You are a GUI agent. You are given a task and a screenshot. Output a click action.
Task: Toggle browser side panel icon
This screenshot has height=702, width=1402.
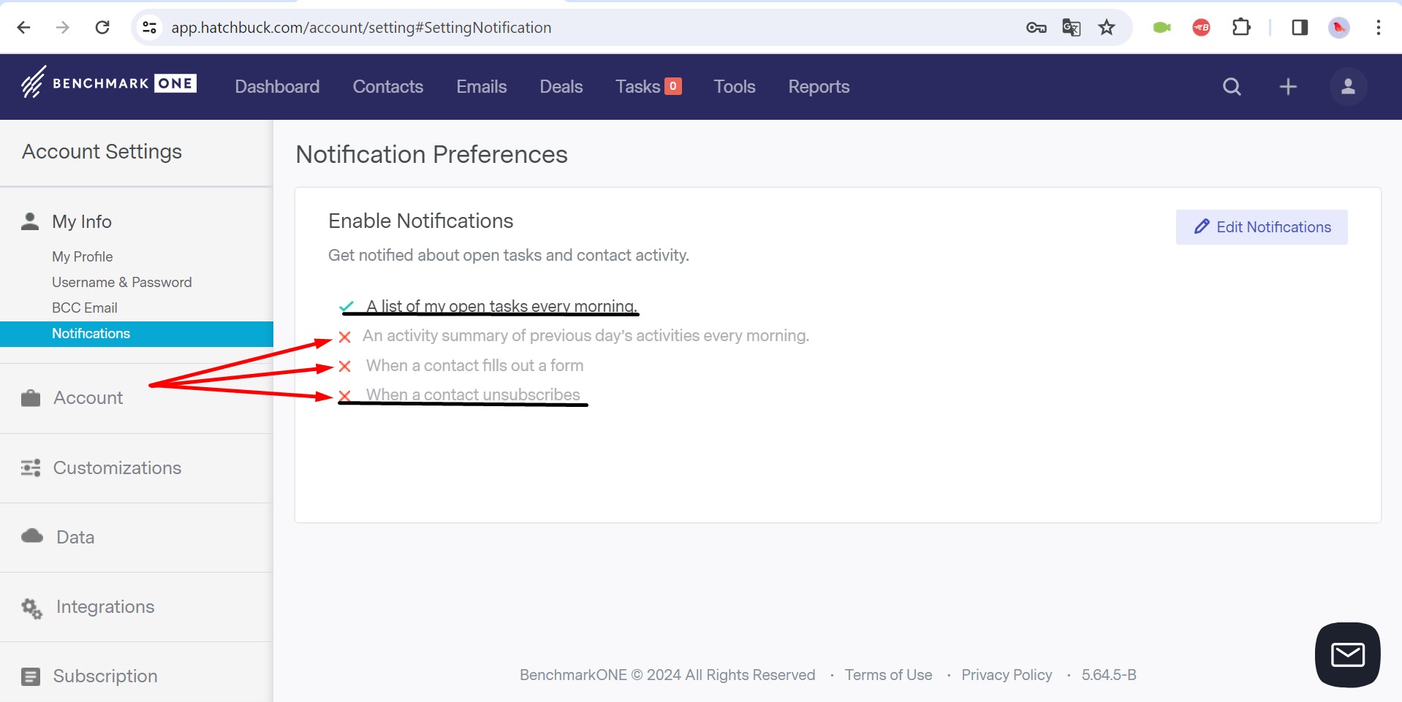click(1300, 28)
